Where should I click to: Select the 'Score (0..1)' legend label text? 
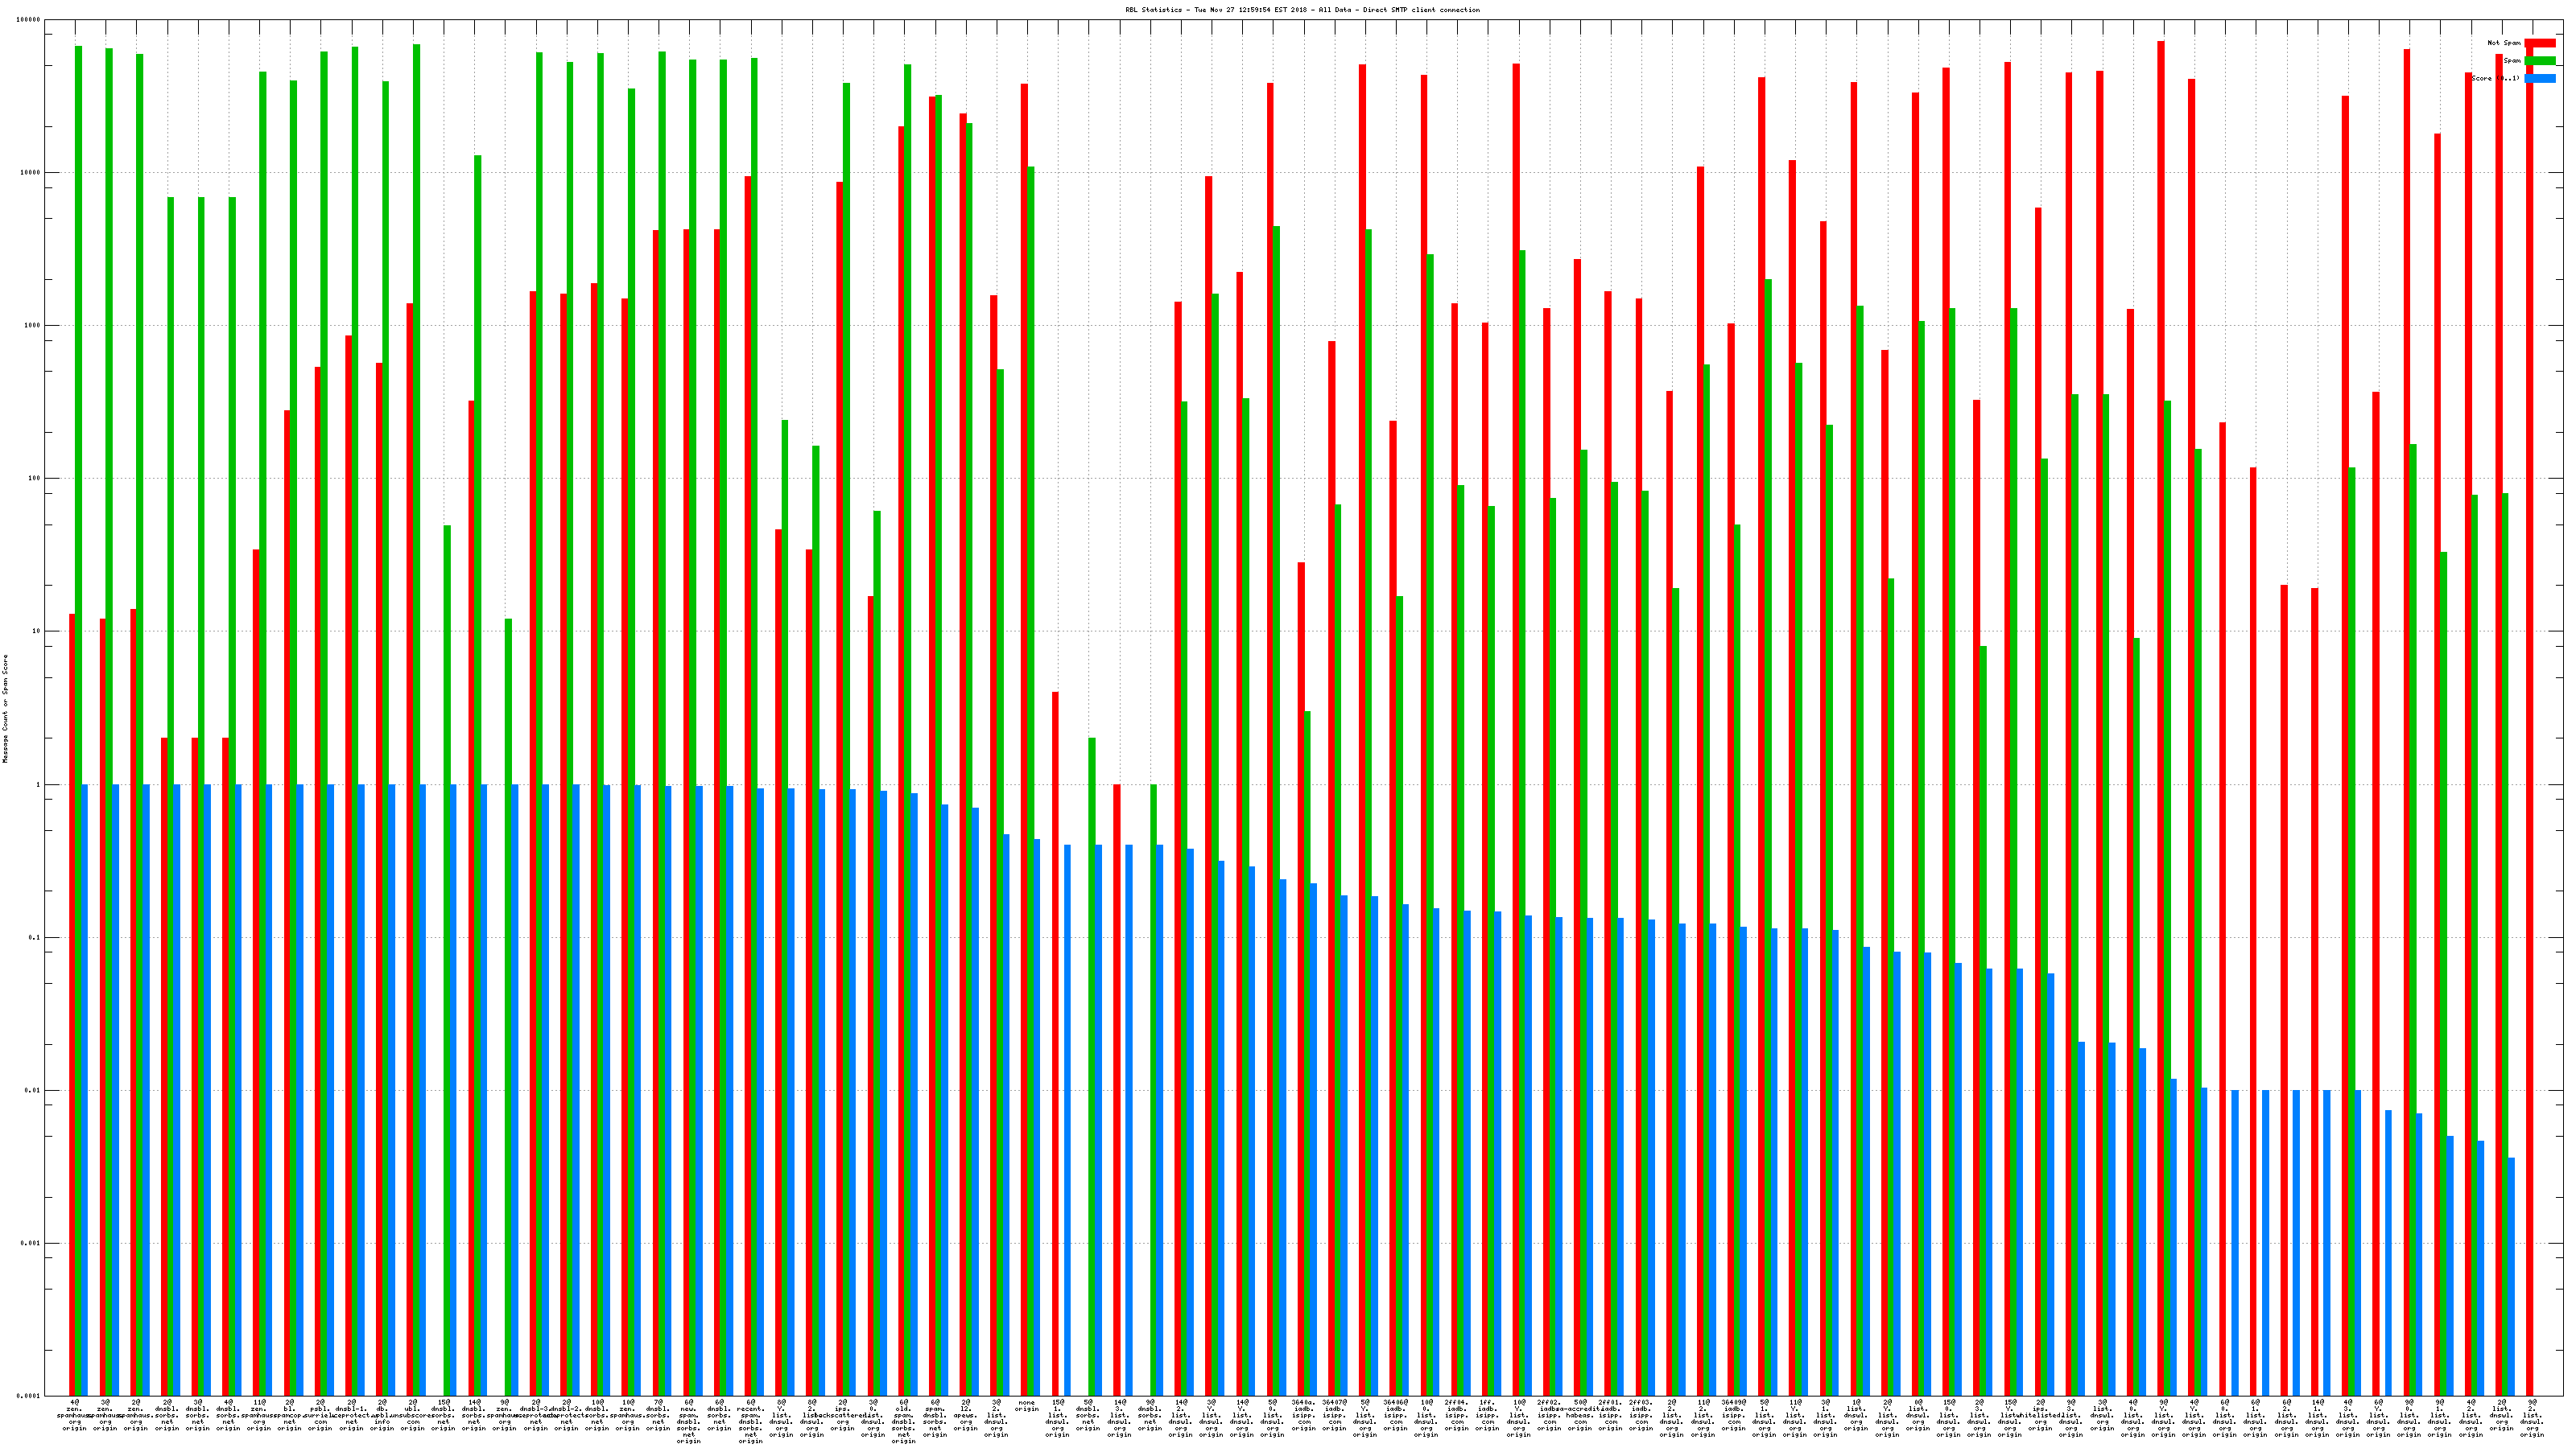(x=2495, y=78)
